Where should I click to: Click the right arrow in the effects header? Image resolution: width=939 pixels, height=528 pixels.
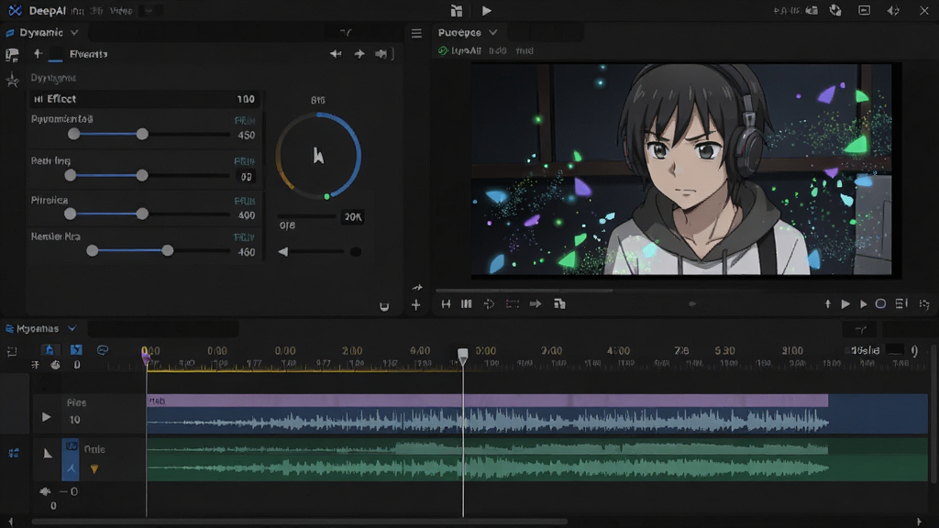[359, 54]
